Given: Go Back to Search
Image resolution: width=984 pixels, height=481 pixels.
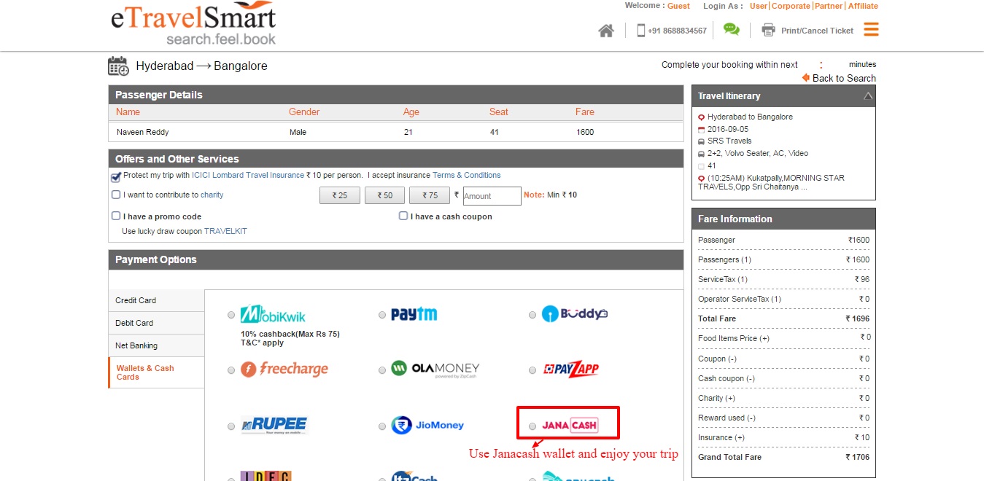Looking at the screenshot, I should coord(839,78).
